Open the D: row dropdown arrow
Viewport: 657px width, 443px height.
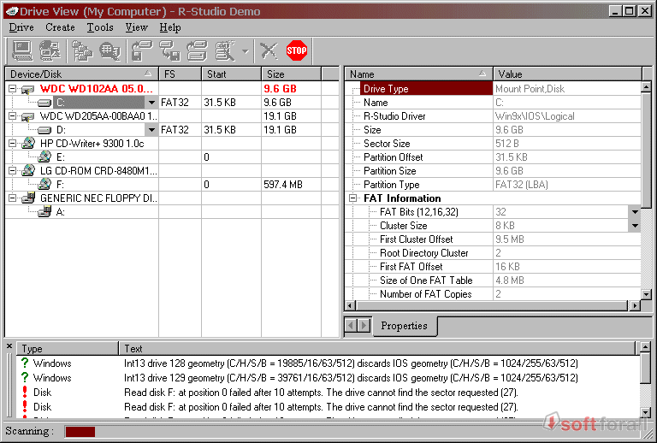(x=151, y=130)
